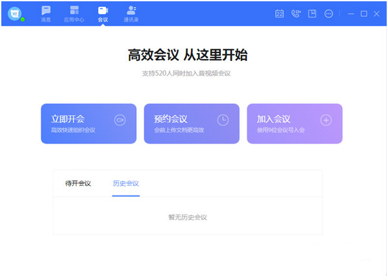Start a meeting with 立即开会 card
This screenshot has height=280, width=388.
click(x=89, y=124)
